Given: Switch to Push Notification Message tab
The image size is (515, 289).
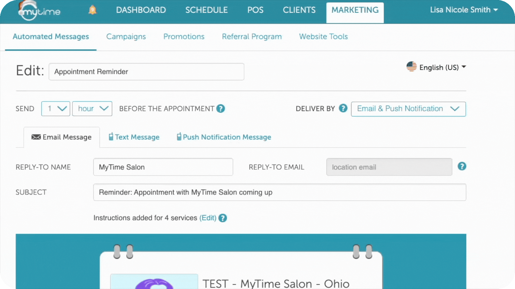Looking at the screenshot, I should 224,137.
